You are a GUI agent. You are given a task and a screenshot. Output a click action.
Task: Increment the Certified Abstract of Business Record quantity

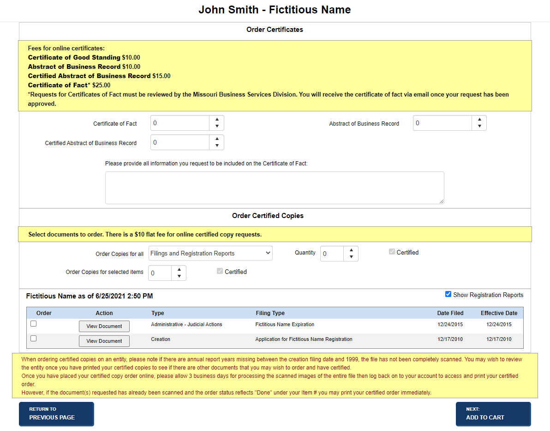[217, 140]
